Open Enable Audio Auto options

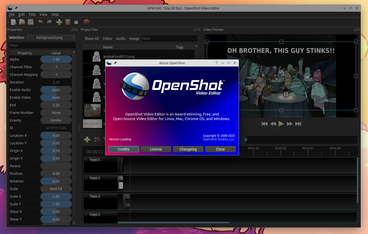coord(56,90)
